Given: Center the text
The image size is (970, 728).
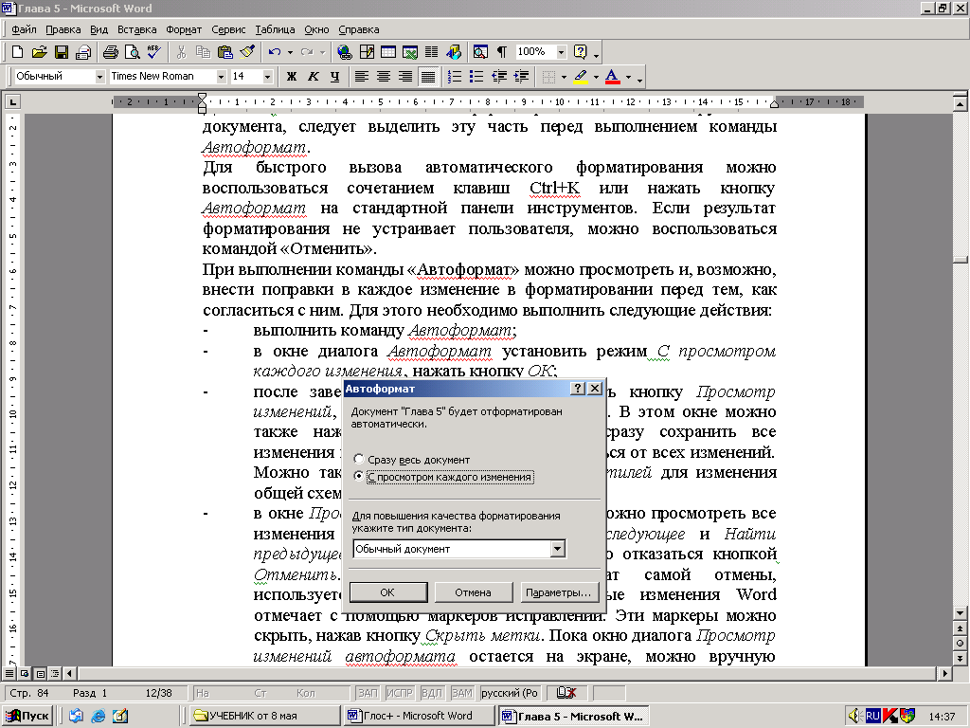Looking at the screenshot, I should click(384, 77).
